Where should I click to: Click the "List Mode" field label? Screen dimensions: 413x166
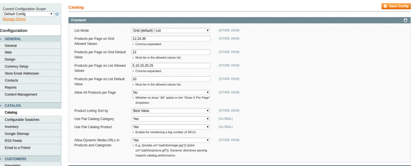(x=81, y=31)
